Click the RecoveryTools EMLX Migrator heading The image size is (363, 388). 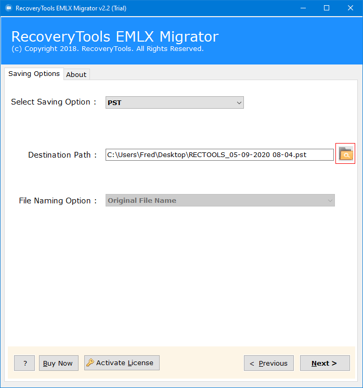coord(115,36)
